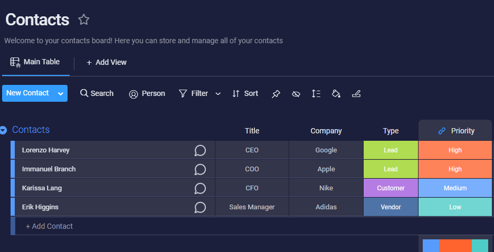Click the Sales Manager title cell

tap(252, 207)
